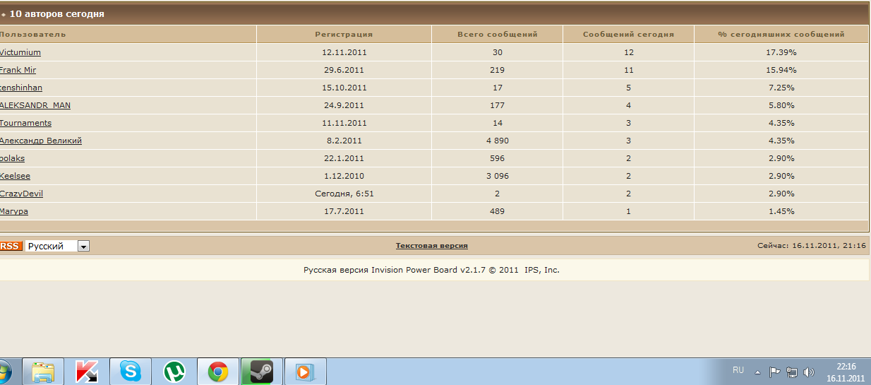The width and height of the screenshot is (871, 385).
Task: Open the CrazyDevil user profile
Action: pos(22,194)
